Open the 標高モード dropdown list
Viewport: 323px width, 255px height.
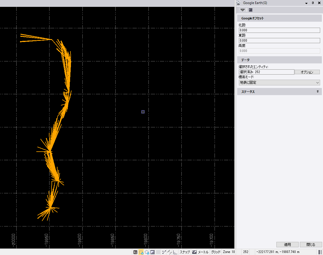[x=279, y=83]
